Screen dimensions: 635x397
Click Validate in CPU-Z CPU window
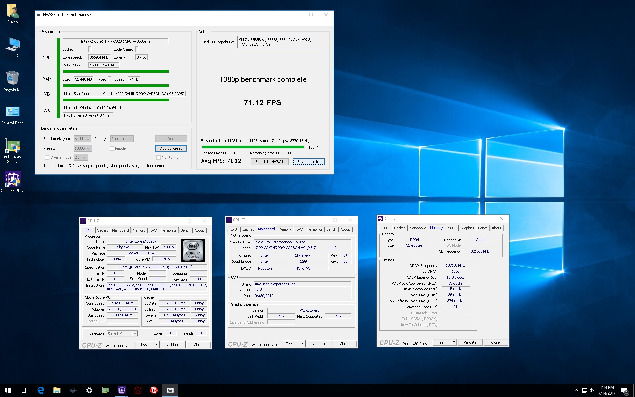point(173,345)
